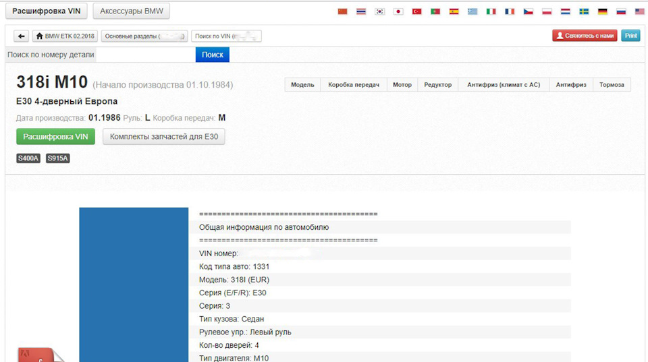
Task: Select the text Тип кузова: Седан
Action: (x=232, y=319)
